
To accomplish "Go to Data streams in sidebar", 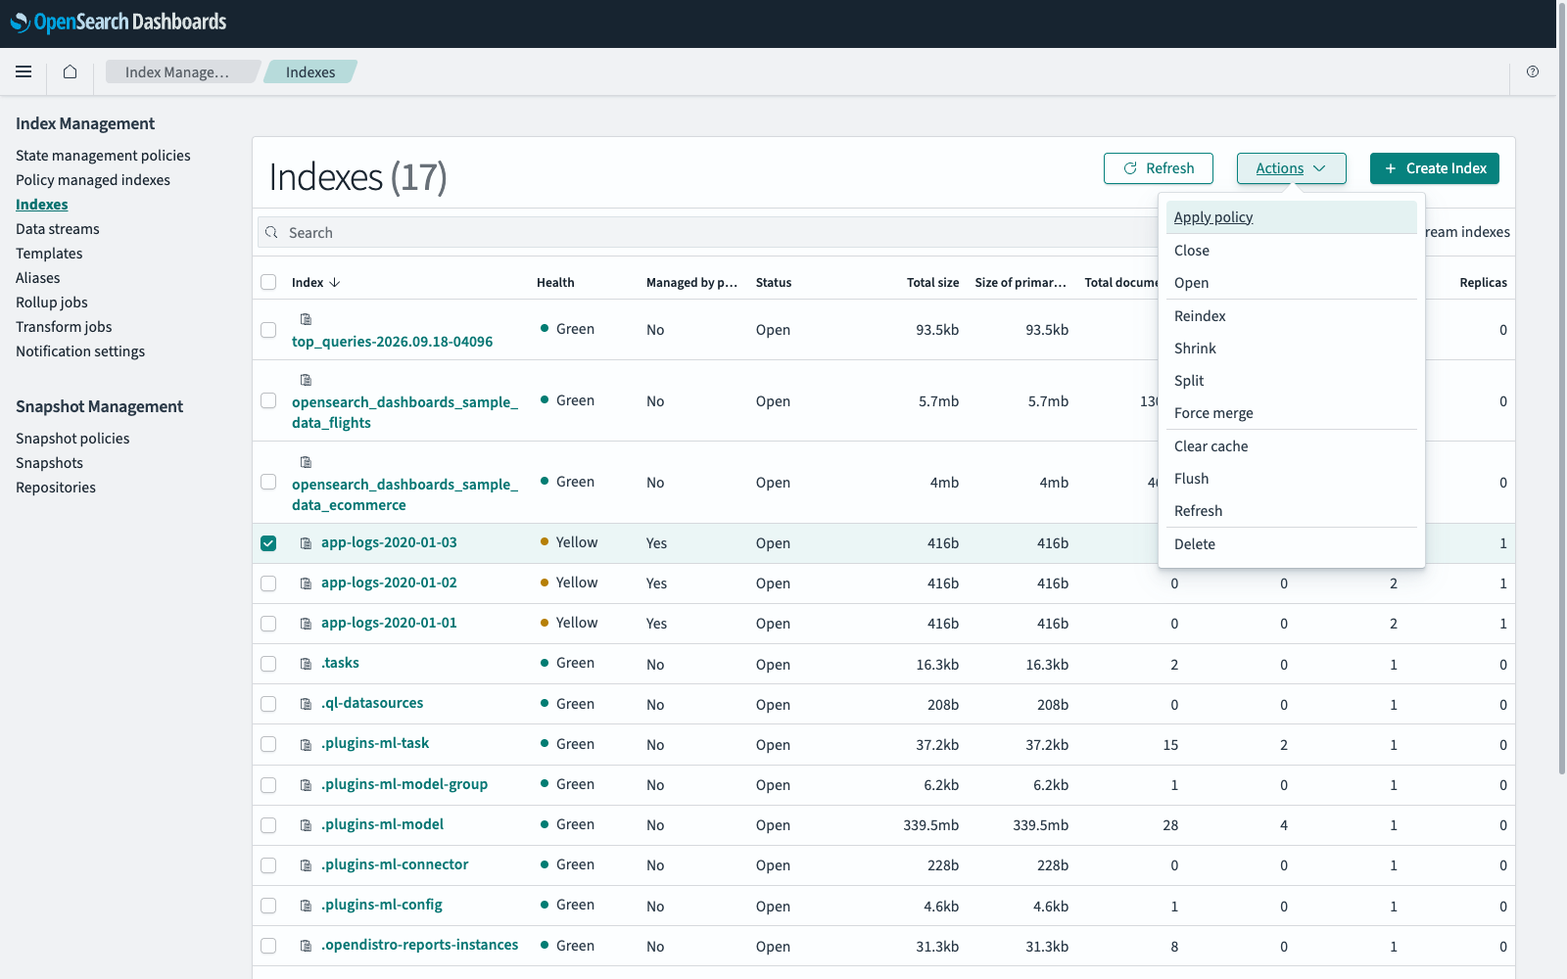I will tap(58, 229).
